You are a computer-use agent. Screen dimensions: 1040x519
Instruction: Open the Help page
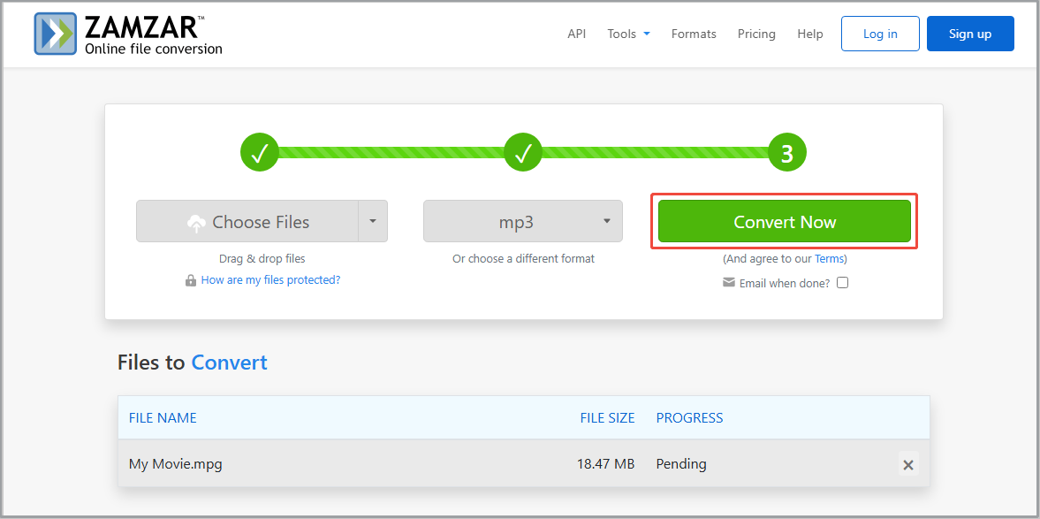pos(810,34)
